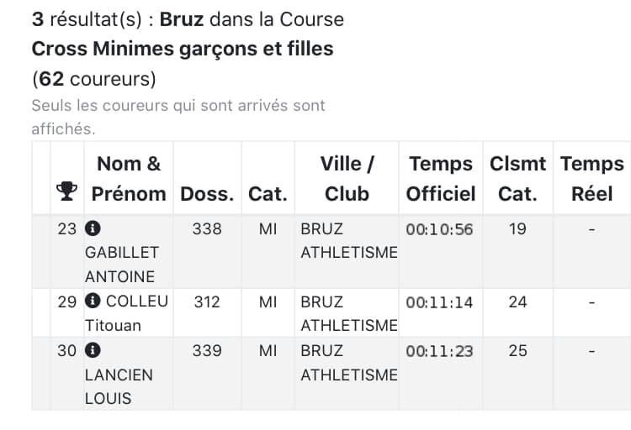Viewport: 631px width, 430px height.
Task: Click bib number 338
Action: (x=207, y=228)
